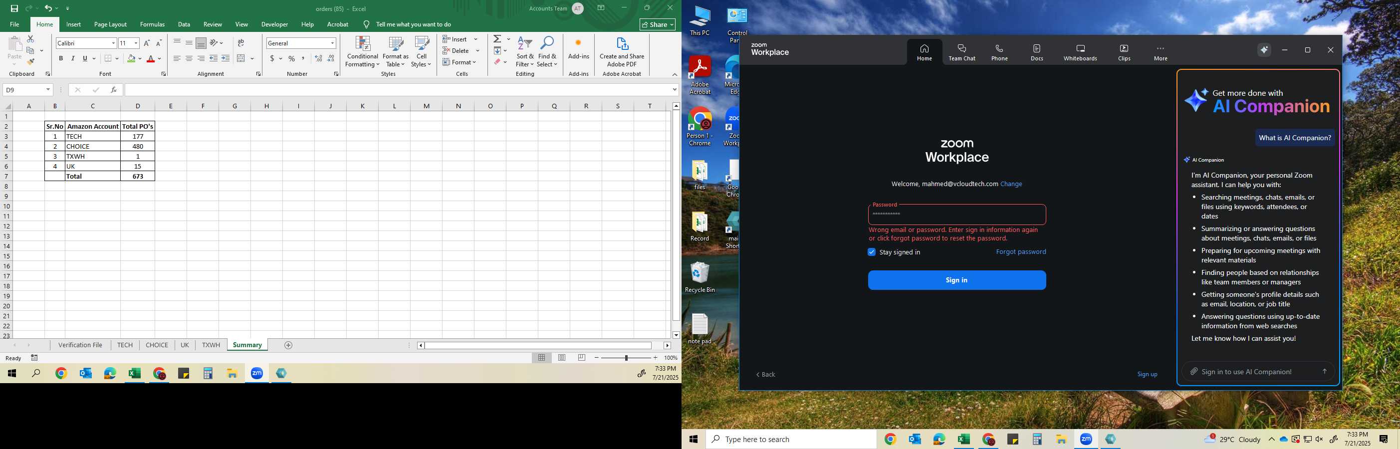The image size is (1400, 449).
Task: Click Create and Share Adobe PDF
Action: coord(622,52)
